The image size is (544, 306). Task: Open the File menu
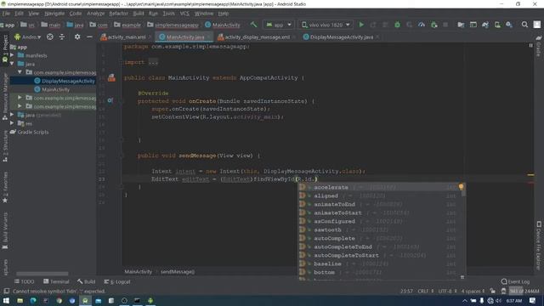pyautogui.click(x=6, y=14)
